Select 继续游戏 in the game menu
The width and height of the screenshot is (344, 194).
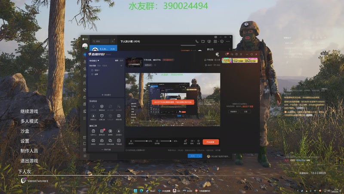click(x=29, y=111)
